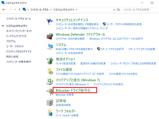Go up one level with up arrow
This screenshot has width=159, height=119.
coord(19,10)
